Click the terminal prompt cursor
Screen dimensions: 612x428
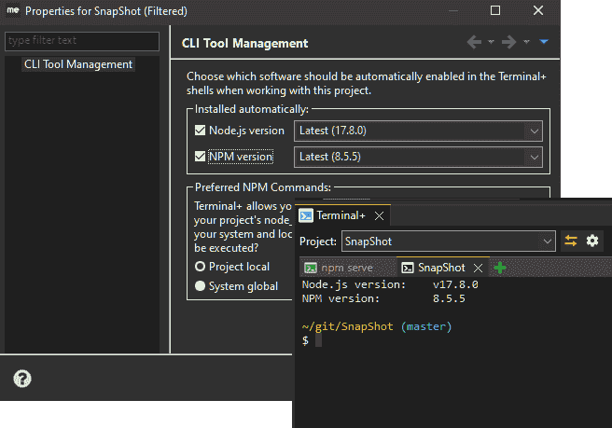(318, 340)
